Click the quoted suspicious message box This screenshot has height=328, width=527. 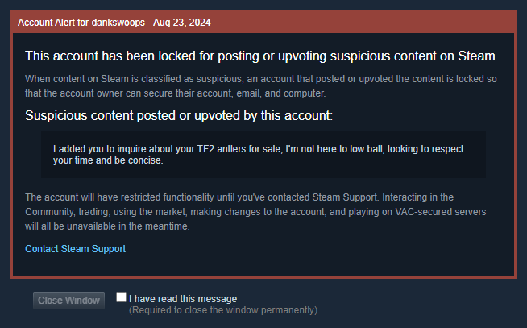263,154
